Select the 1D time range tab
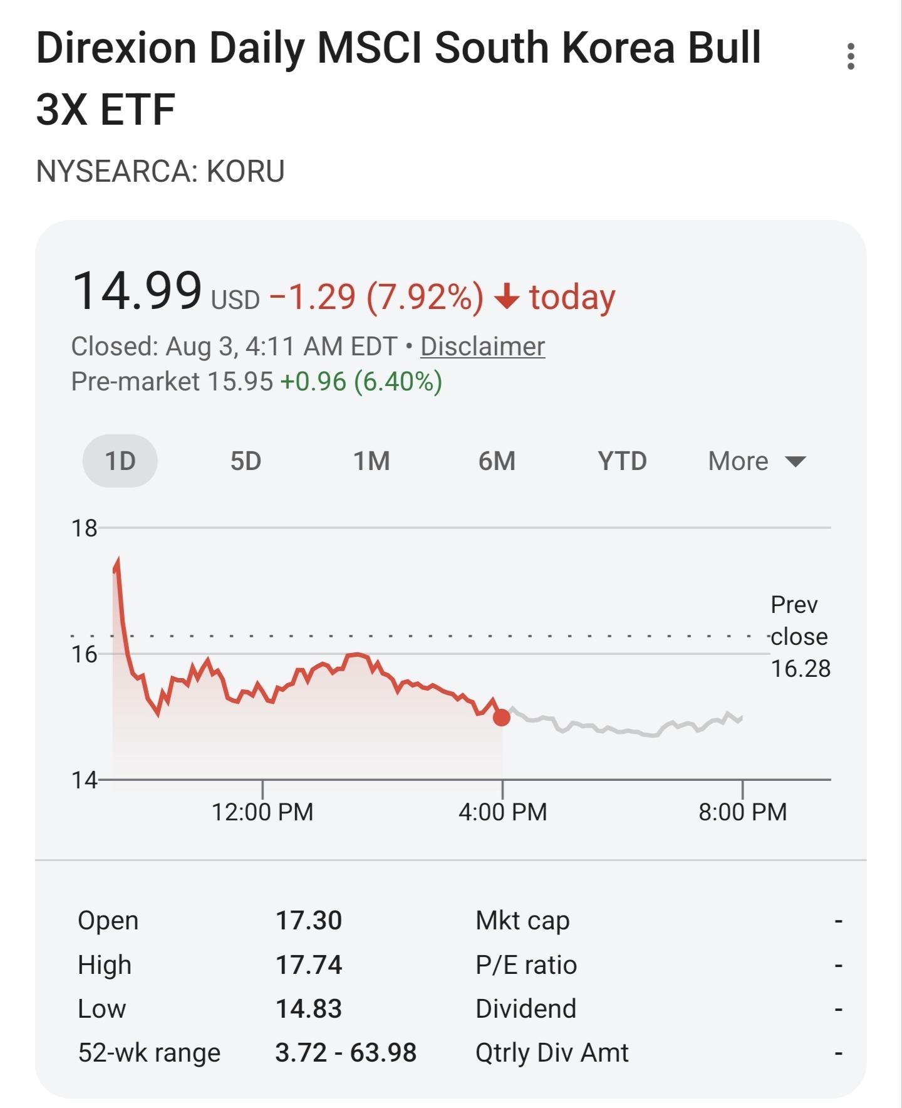 (x=120, y=461)
